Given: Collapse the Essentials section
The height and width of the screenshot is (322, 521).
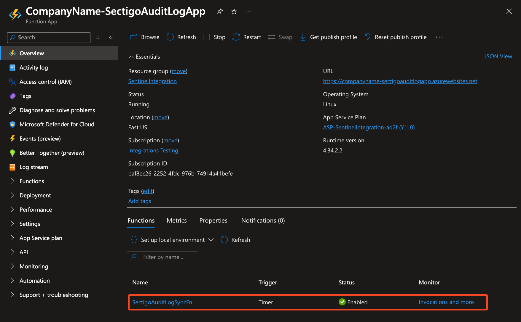Looking at the screenshot, I should pos(144,57).
